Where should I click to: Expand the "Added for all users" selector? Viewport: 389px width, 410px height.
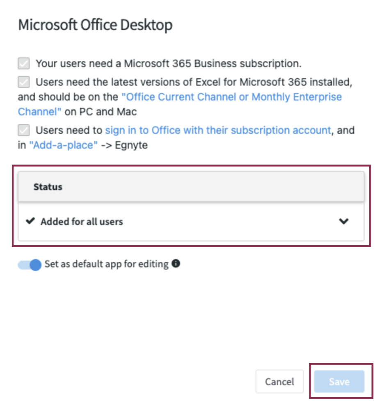click(x=344, y=221)
